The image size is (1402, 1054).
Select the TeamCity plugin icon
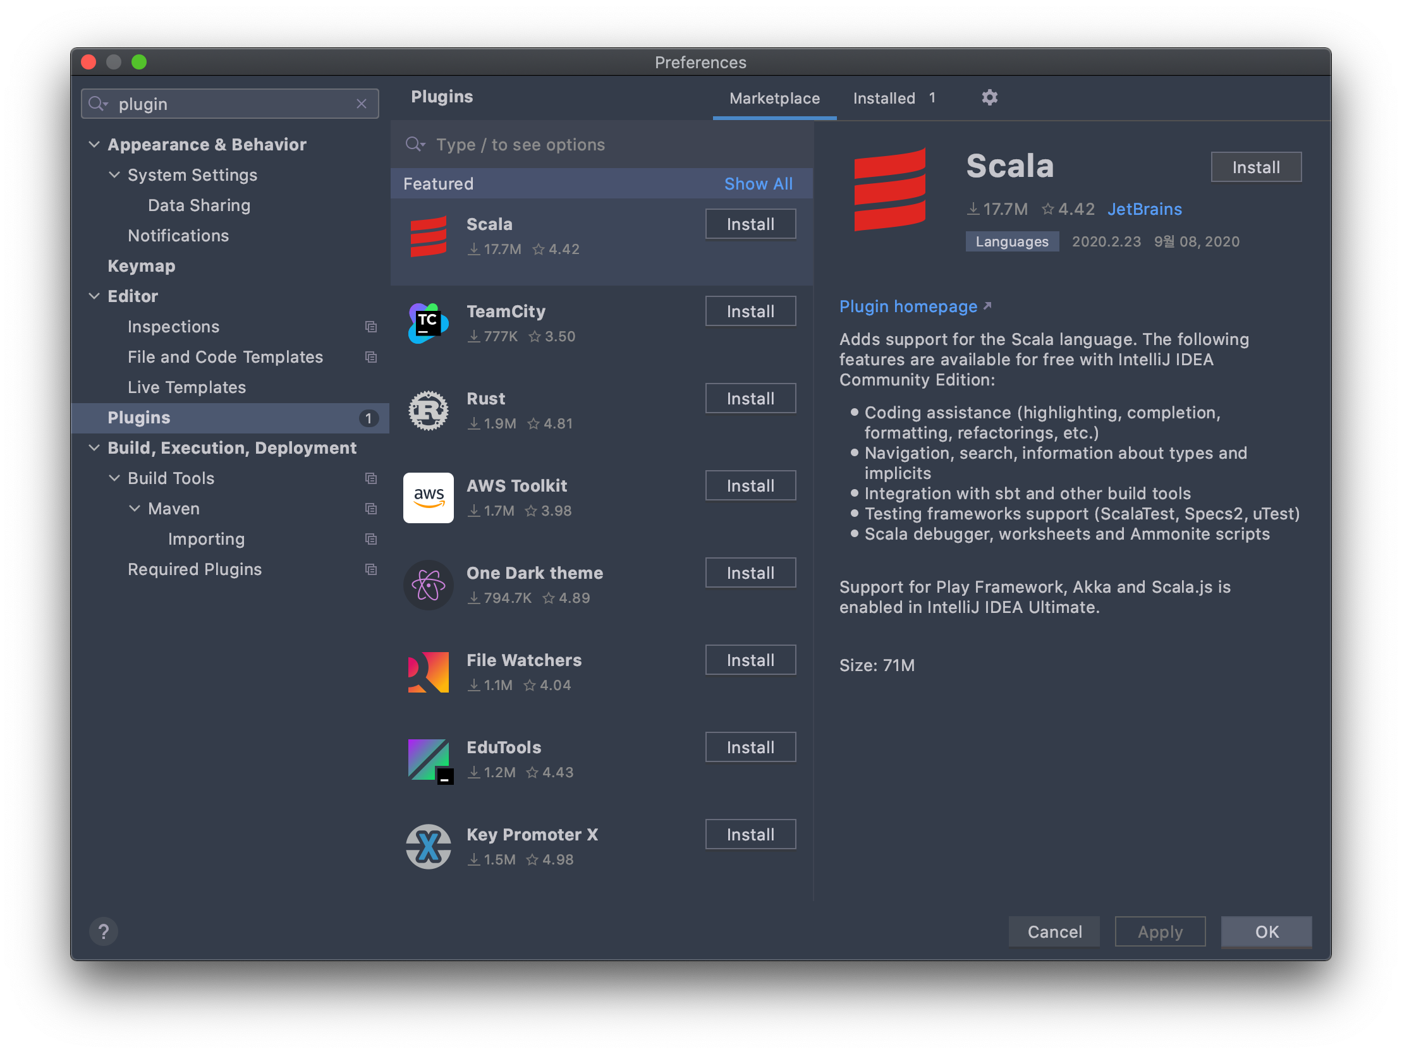(429, 324)
